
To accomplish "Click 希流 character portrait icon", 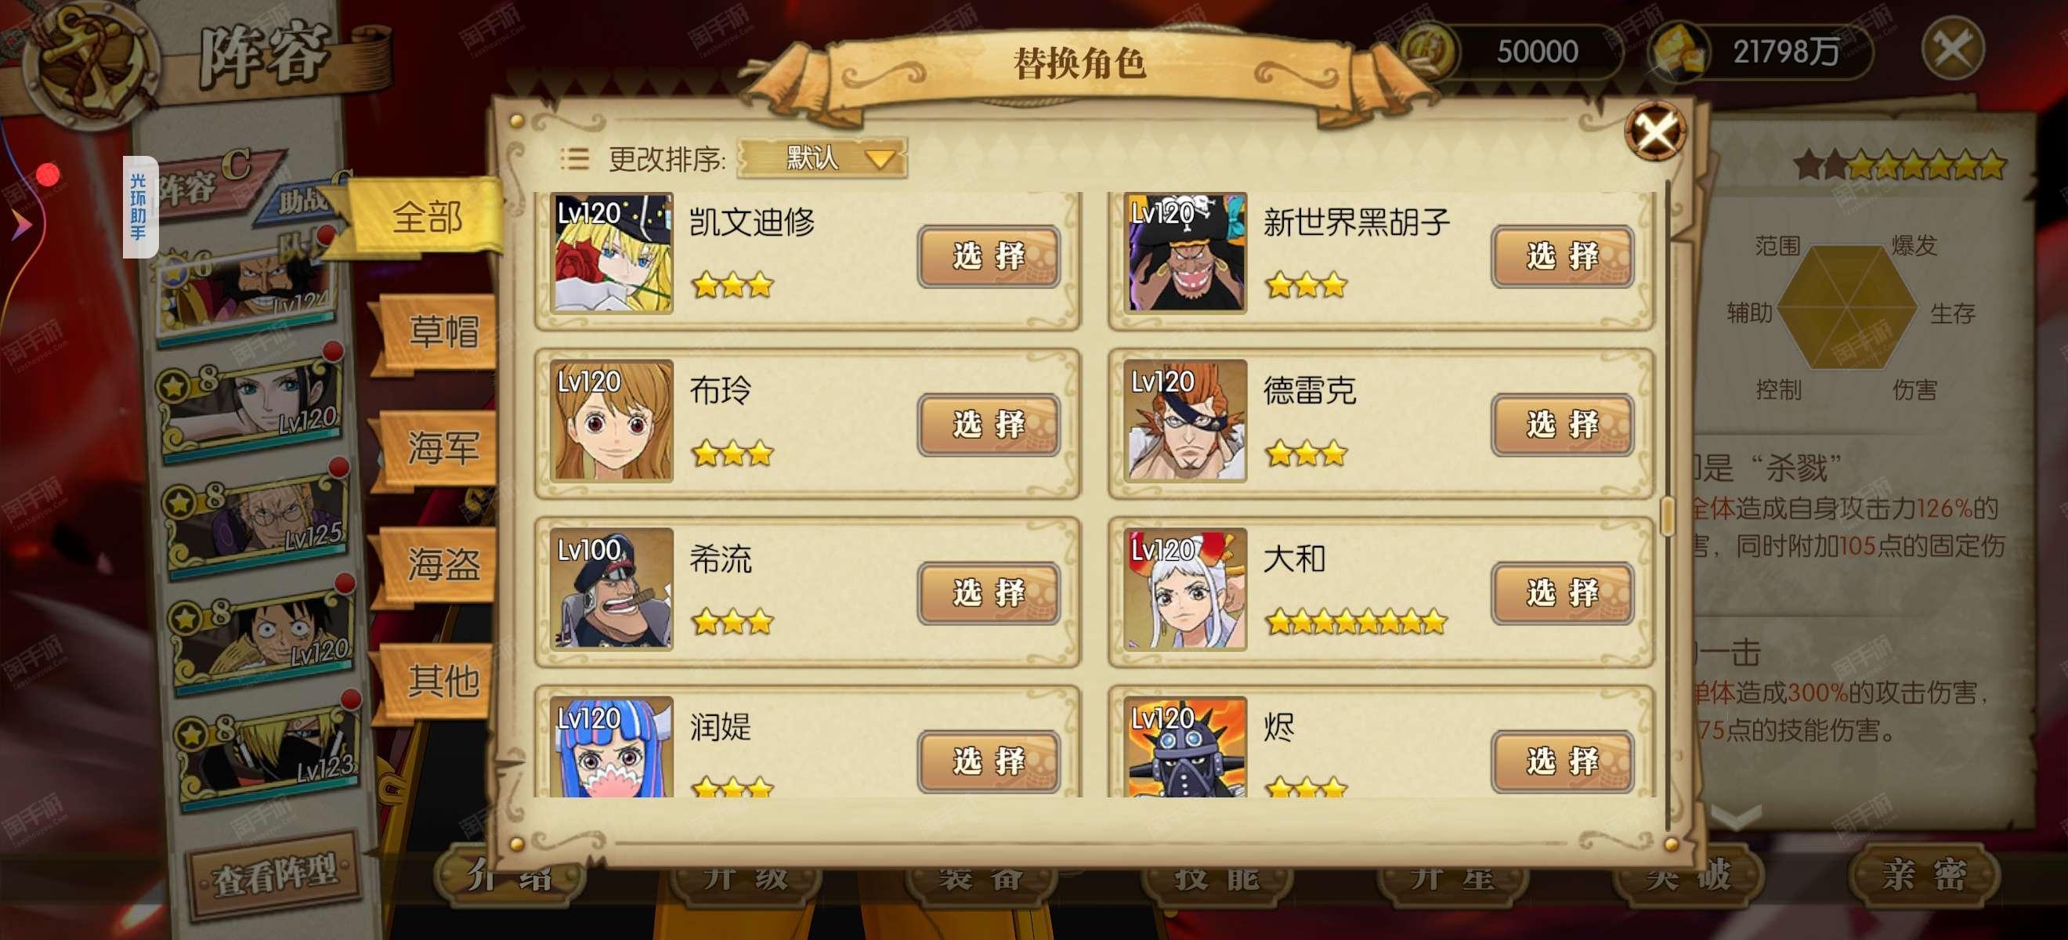I will coord(612,588).
